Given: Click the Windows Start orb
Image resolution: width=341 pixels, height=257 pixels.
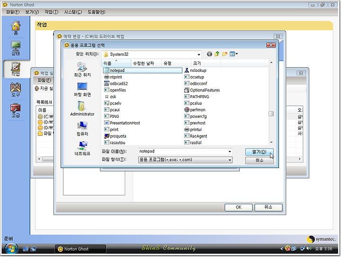Looking at the screenshot, I should (11, 249).
